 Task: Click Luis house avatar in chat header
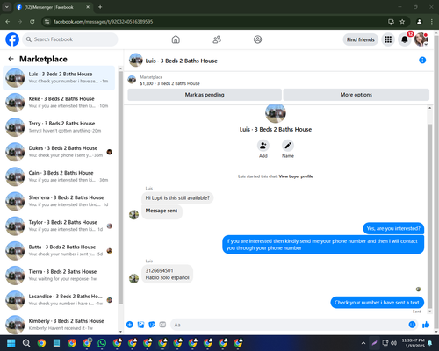[x=136, y=60]
